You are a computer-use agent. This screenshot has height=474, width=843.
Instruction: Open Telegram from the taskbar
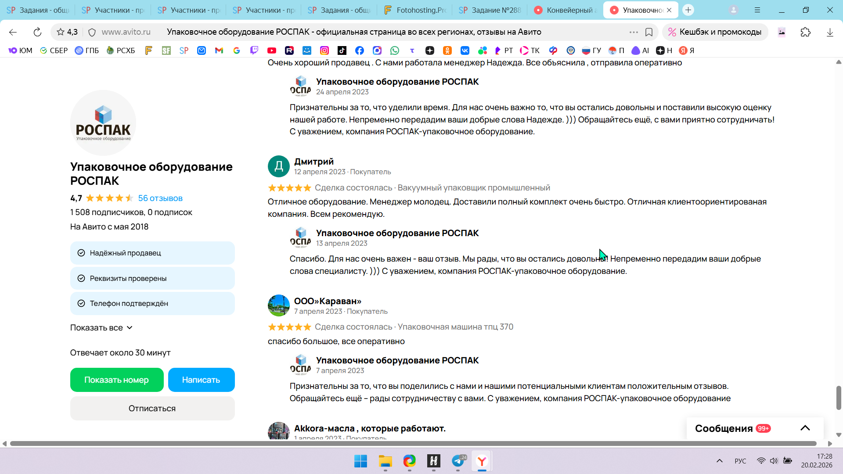tap(458, 461)
